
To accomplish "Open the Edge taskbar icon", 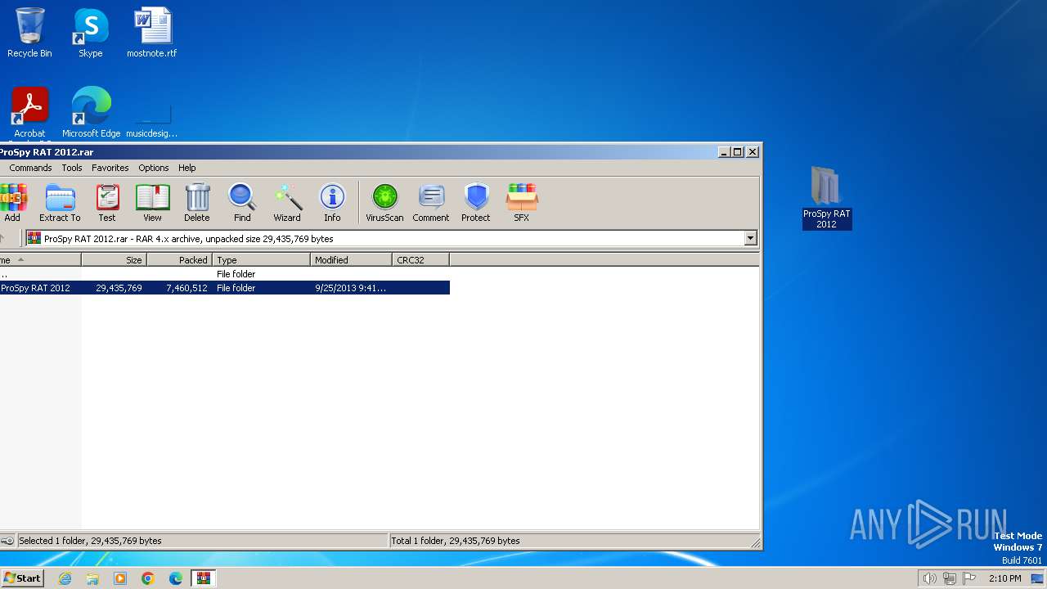I will coord(176,578).
